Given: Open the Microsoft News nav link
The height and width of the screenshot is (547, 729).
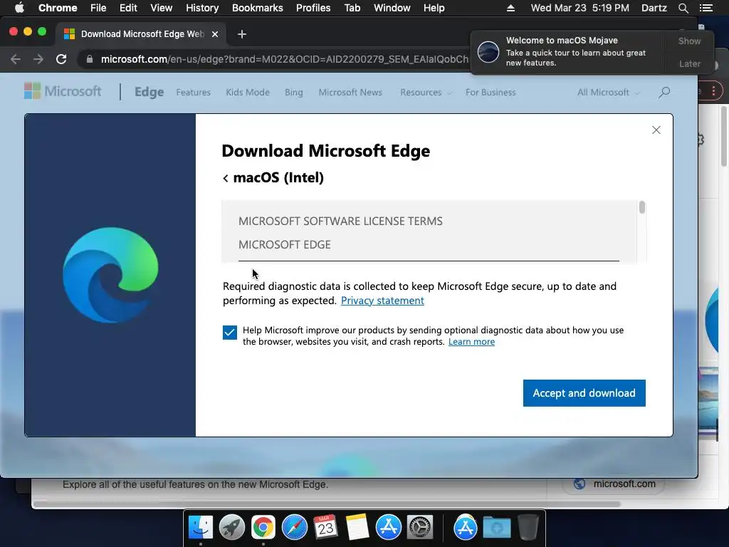Looking at the screenshot, I should point(350,92).
